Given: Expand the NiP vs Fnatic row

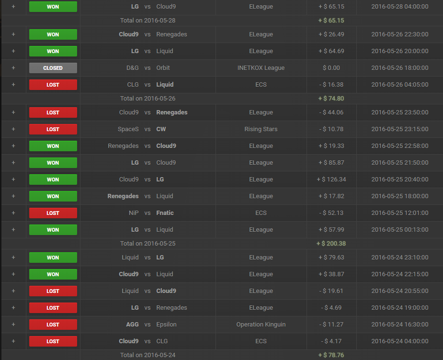Looking at the screenshot, I should pos(13,213).
